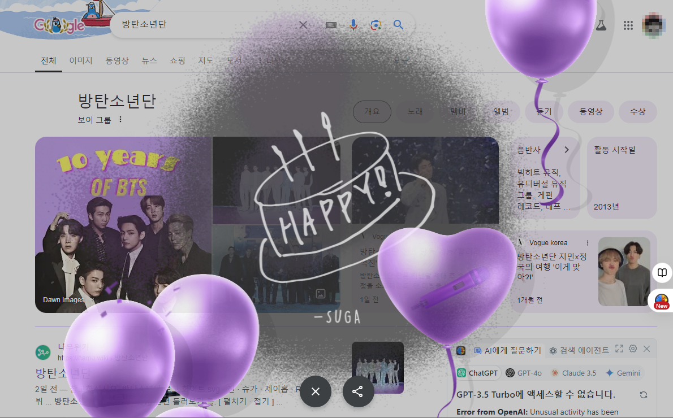Open Google Lens image search
The height and width of the screenshot is (418, 673).
(376, 25)
